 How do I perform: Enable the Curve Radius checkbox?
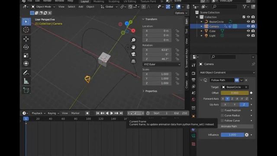[x=222, y=116]
